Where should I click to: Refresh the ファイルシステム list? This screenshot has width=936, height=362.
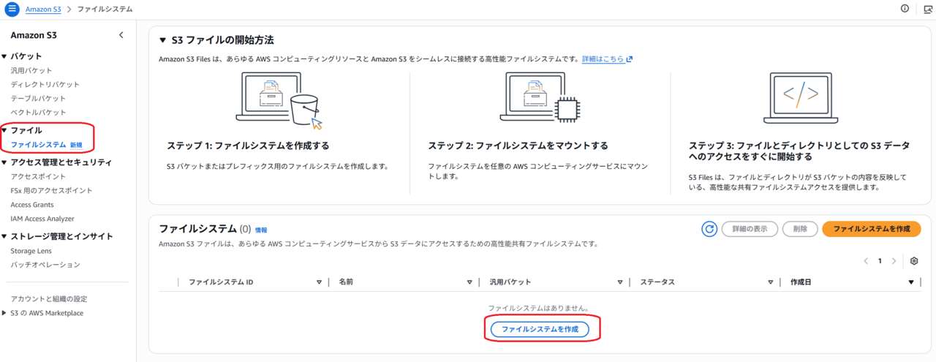pyautogui.click(x=709, y=229)
